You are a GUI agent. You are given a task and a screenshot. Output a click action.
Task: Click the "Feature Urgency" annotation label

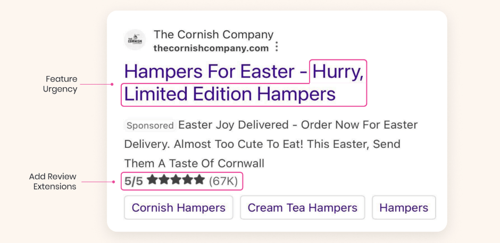[60, 84]
